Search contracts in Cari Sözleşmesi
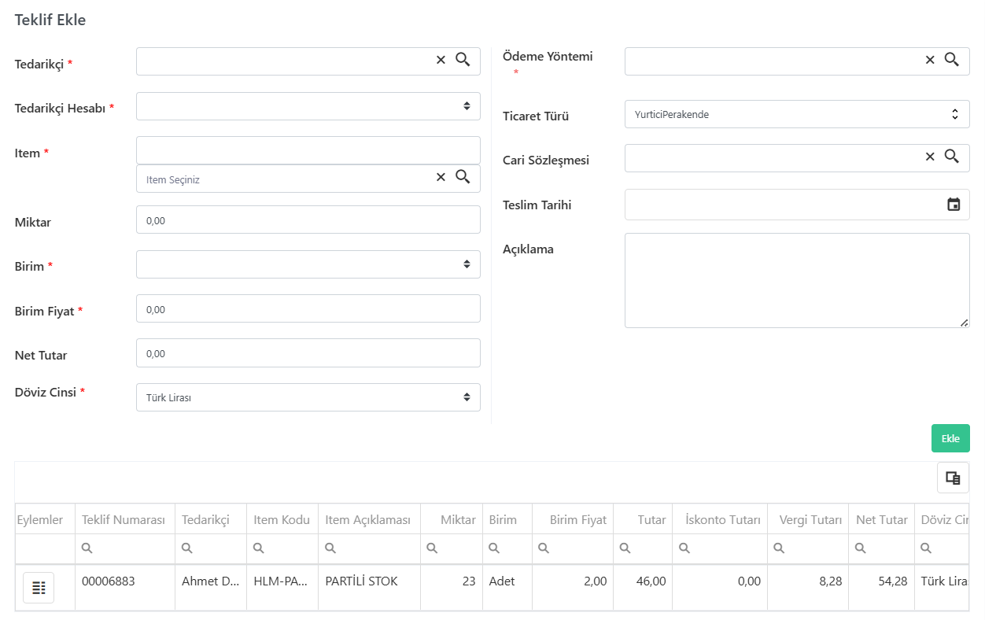Viewport: 985px width, 620px height. (x=952, y=157)
